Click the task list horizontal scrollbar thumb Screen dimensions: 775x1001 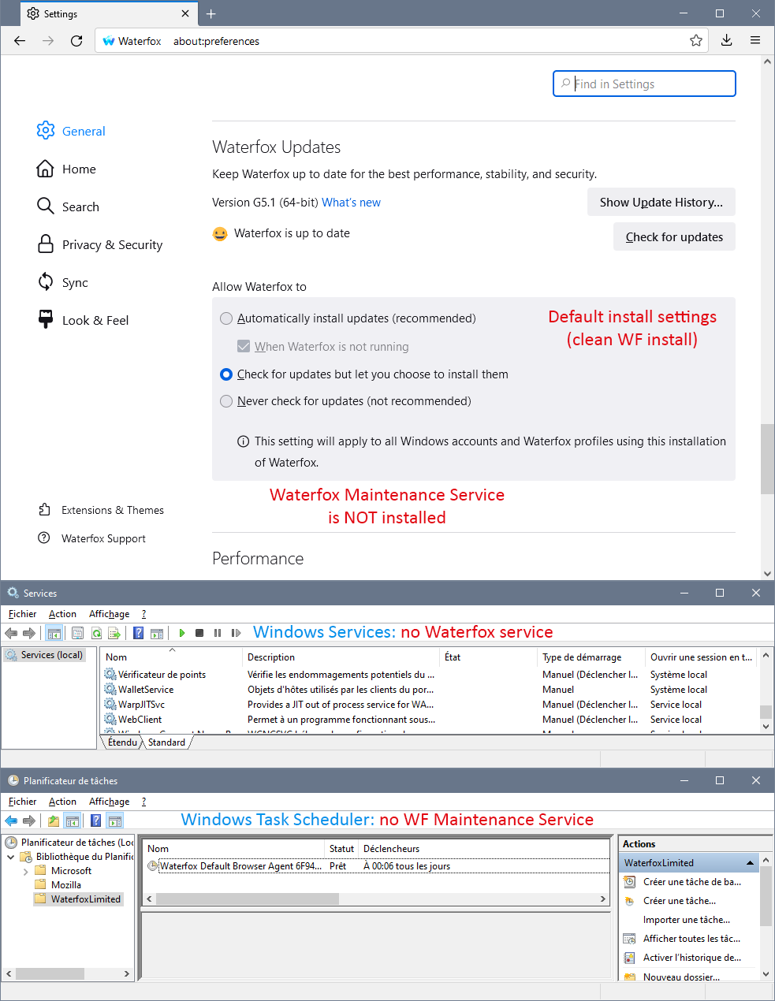[248, 899]
